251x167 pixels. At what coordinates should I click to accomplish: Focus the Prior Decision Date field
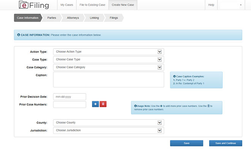click(70, 97)
